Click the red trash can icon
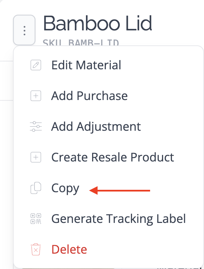The image size is (204, 269). point(36,249)
